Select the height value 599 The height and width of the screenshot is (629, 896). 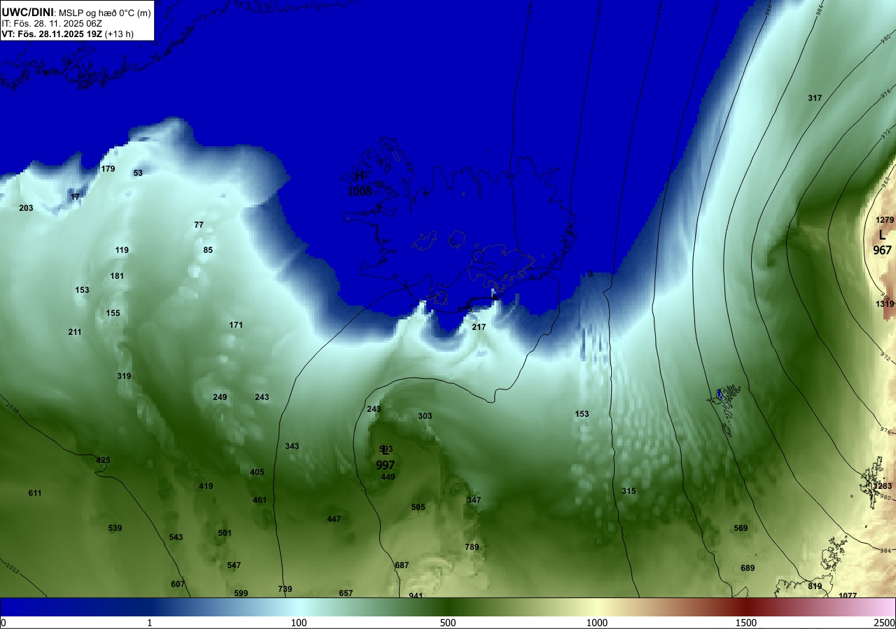241,593
